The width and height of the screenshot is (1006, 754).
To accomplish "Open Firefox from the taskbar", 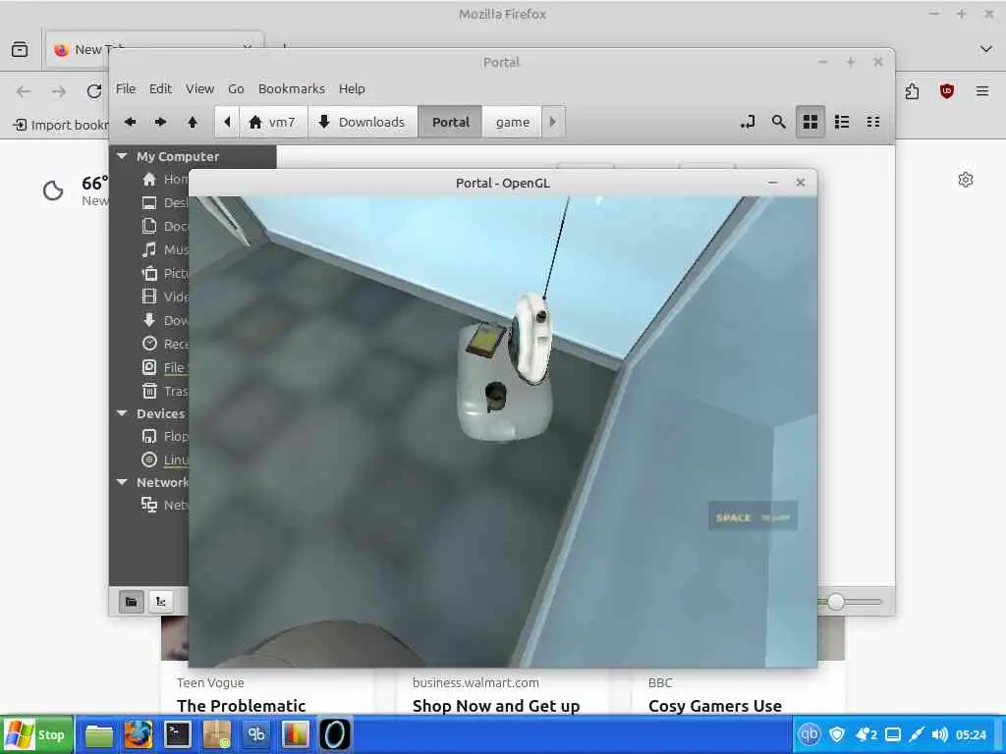I will [138, 734].
